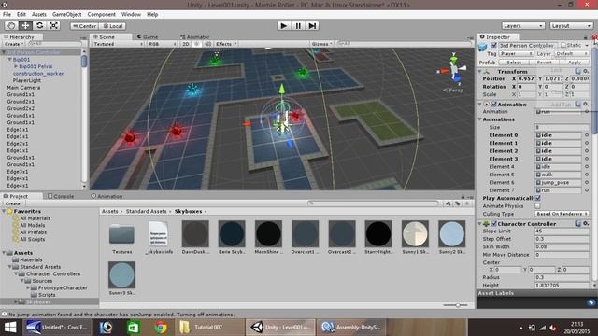The image size is (598, 336).
Task: Toggle 2D scene view mode
Action: tap(186, 44)
